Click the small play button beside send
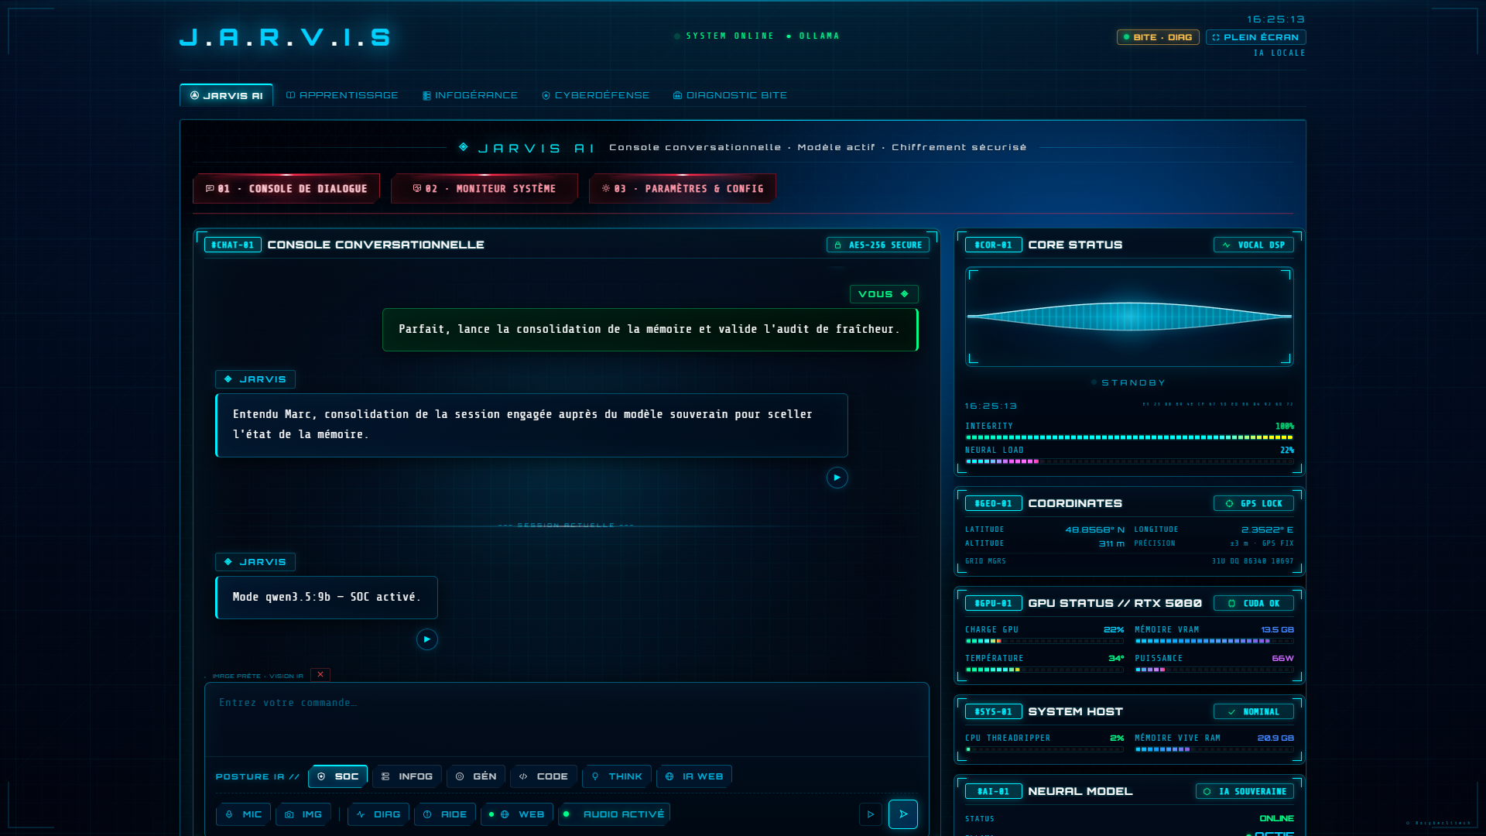 coord(871,814)
